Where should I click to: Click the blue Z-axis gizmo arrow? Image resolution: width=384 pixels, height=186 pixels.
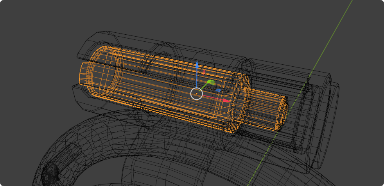tap(197, 66)
